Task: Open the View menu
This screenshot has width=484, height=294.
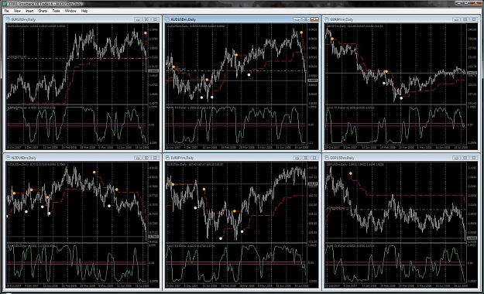Action: 17,11
